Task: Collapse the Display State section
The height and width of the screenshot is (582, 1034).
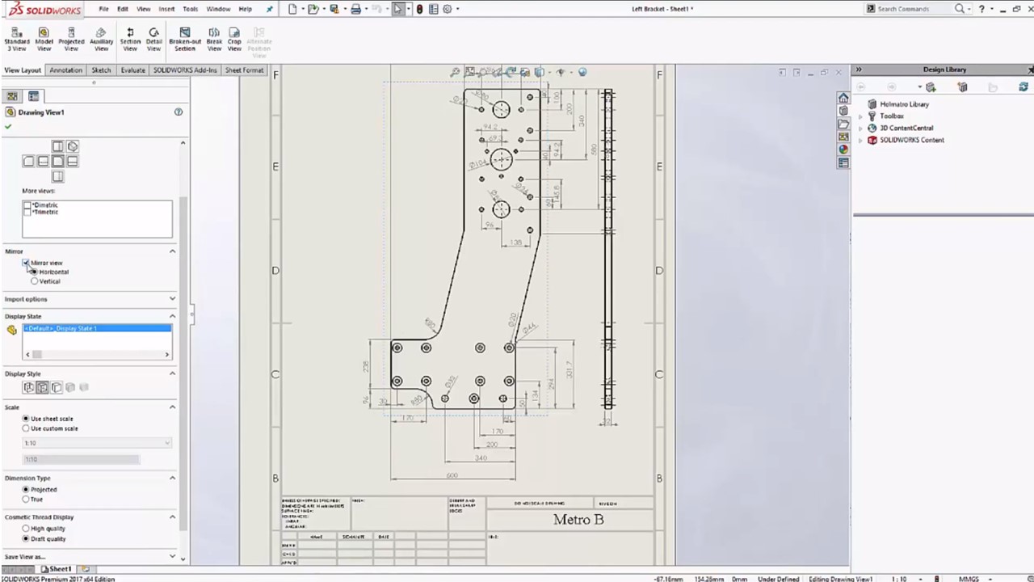Action: point(172,316)
